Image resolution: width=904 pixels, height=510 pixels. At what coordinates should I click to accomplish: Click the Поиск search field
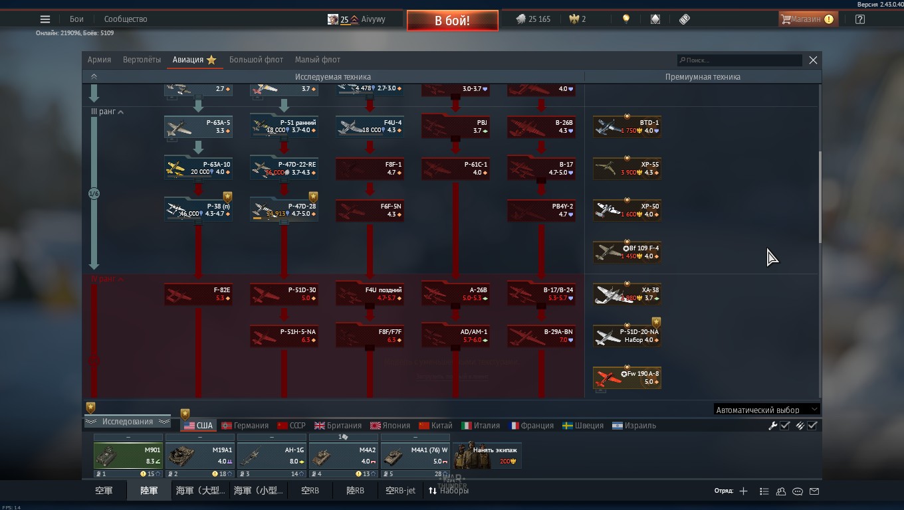[739, 60]
